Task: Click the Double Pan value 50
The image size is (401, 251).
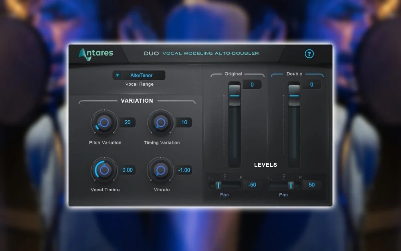Action: coord(312,185)
